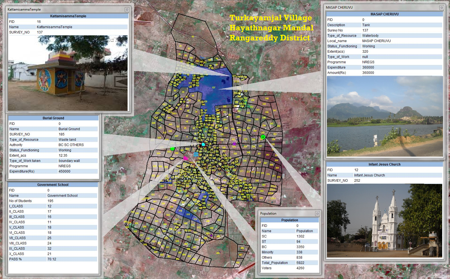This screenshot has height=279, width=450.
Task: Close the KattamisammaTemple popup window
Action: 127,9
